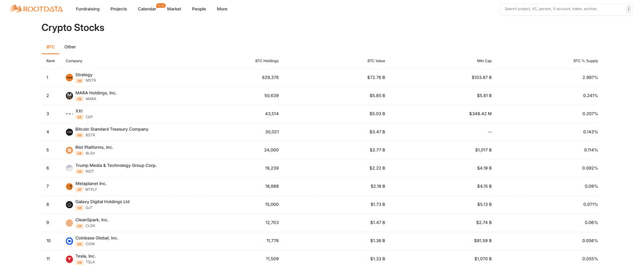
Task: Click the XXI company logo icon
Action: point(69,114)
